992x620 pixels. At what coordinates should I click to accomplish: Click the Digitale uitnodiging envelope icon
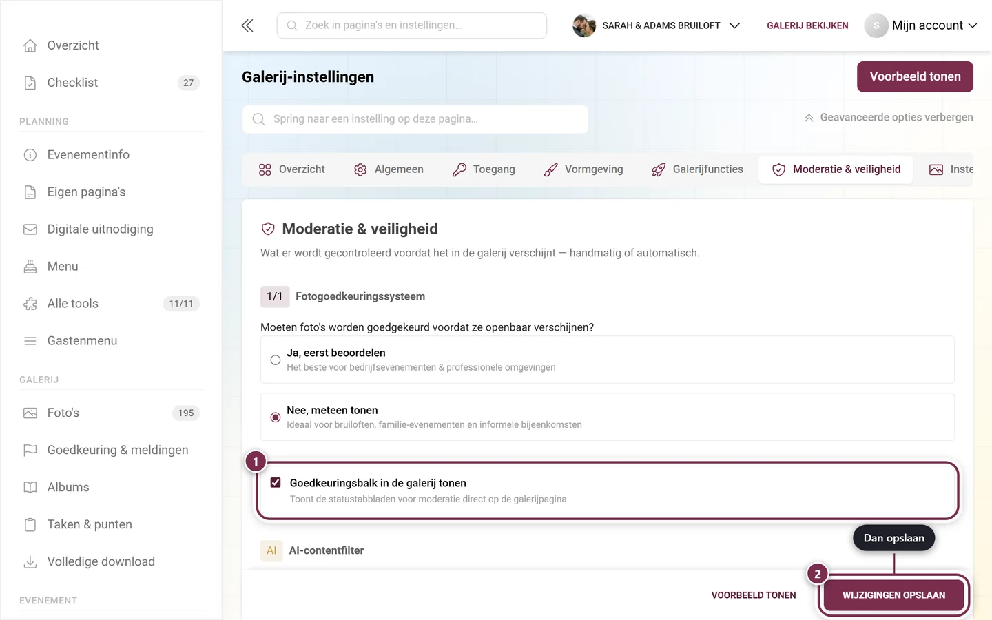pyautogui.click(x=30, y=229)
